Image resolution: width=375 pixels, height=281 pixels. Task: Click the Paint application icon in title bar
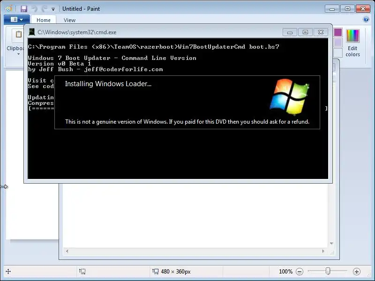(8, 9)
